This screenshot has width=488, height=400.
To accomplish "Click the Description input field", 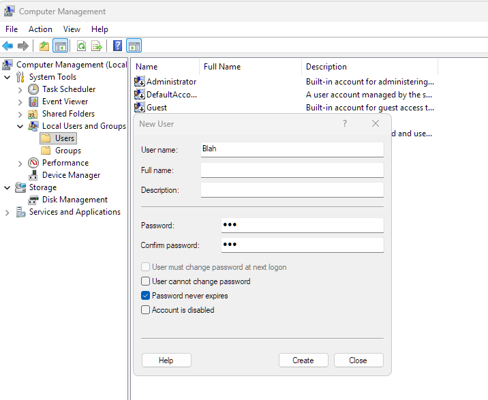I will 292,190.
